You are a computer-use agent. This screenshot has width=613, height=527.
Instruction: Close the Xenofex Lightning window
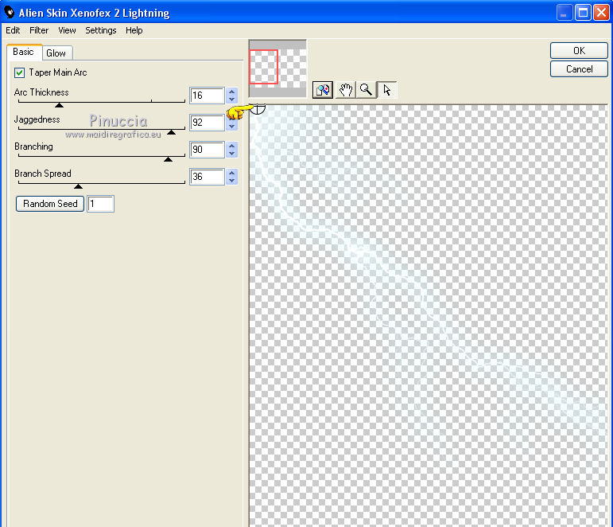pos(601,13)
